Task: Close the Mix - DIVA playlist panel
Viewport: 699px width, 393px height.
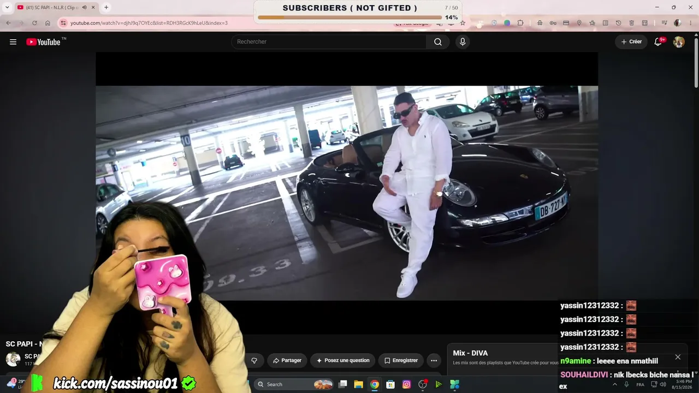Action: [x=678, y=357]
